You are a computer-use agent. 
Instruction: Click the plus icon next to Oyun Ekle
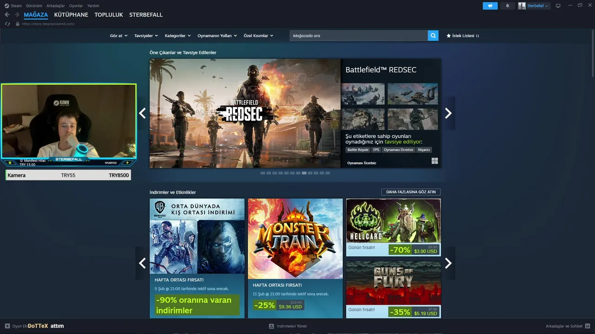(x=7, y=326)
